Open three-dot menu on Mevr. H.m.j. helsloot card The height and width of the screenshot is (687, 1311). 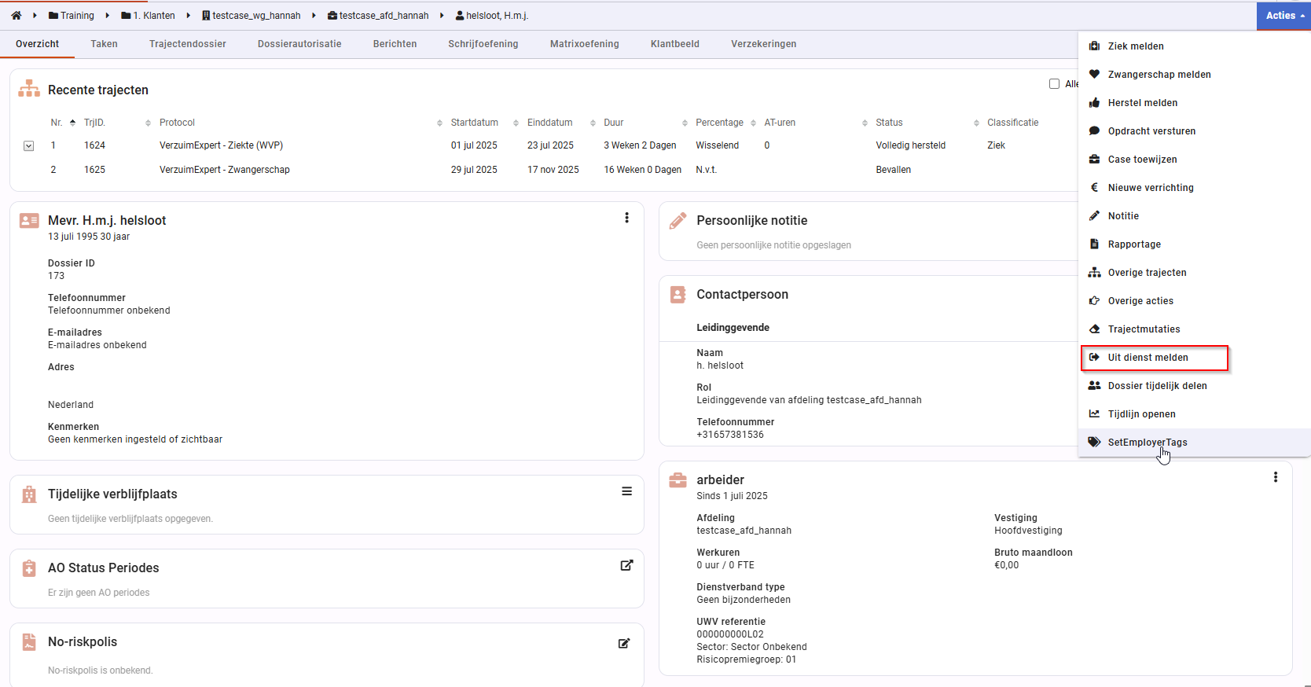point(626,218)
